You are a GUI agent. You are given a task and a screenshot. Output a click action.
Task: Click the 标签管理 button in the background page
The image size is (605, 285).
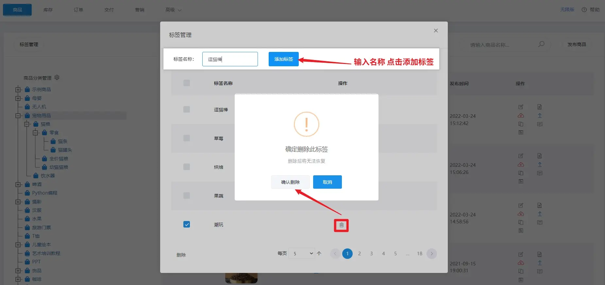29,44
